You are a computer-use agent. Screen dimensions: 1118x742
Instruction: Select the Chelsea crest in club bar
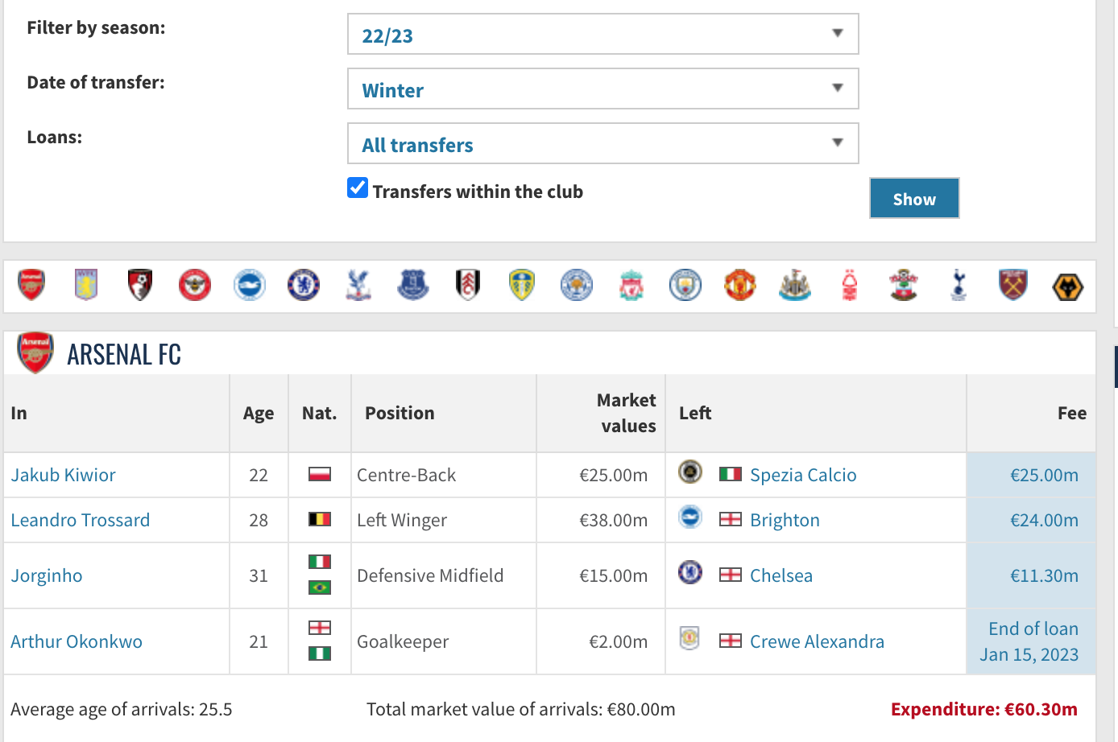[x=304, y=285]
